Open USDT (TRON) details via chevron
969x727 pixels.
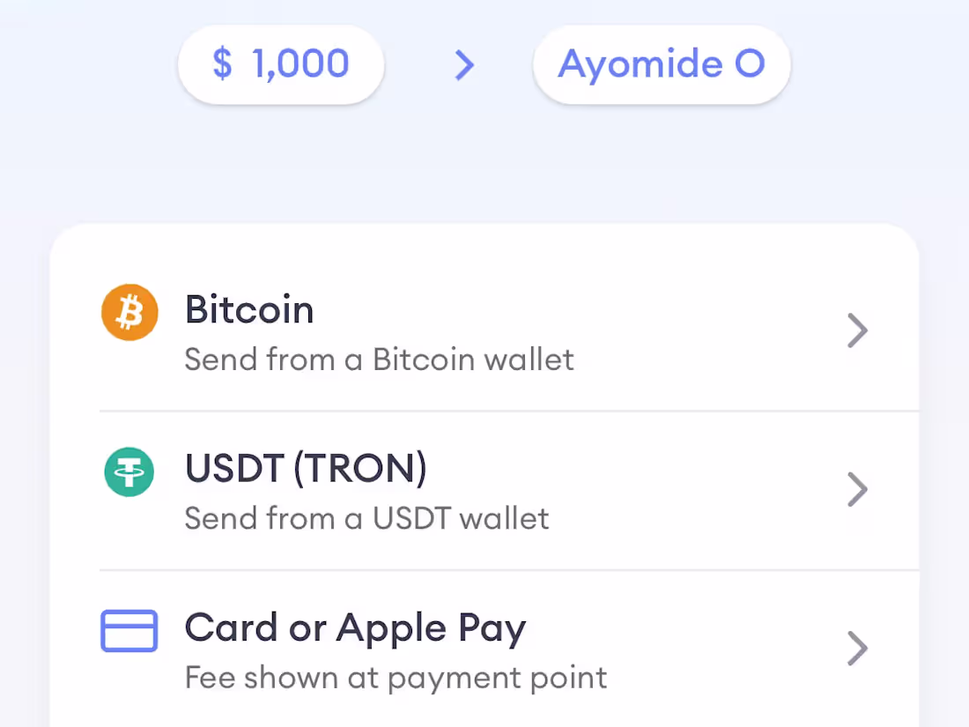tap(857, 490)
